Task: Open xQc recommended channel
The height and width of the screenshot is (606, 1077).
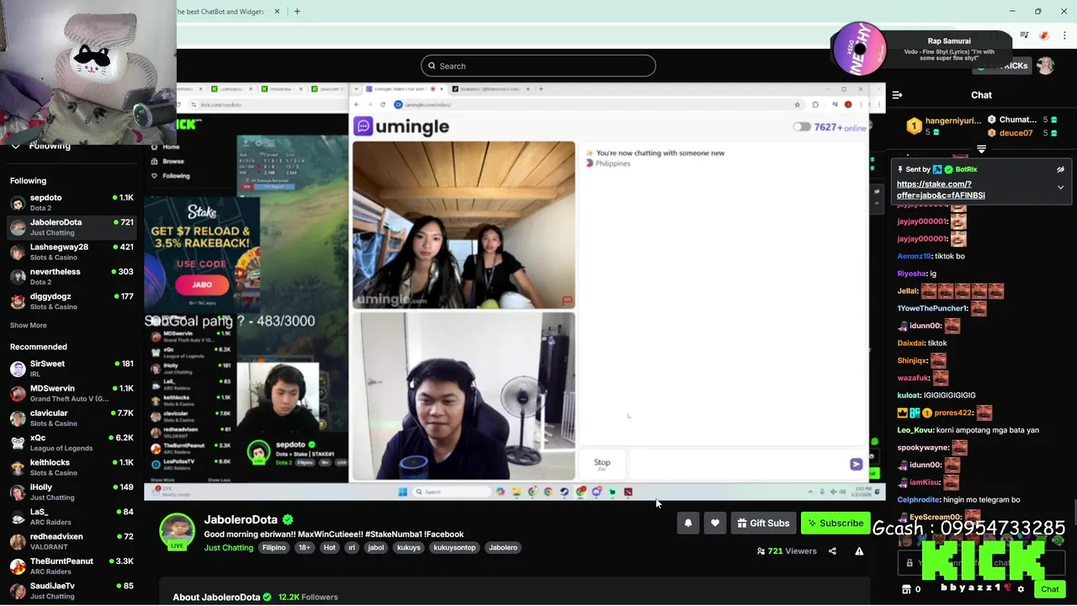Action: point(72,443)
